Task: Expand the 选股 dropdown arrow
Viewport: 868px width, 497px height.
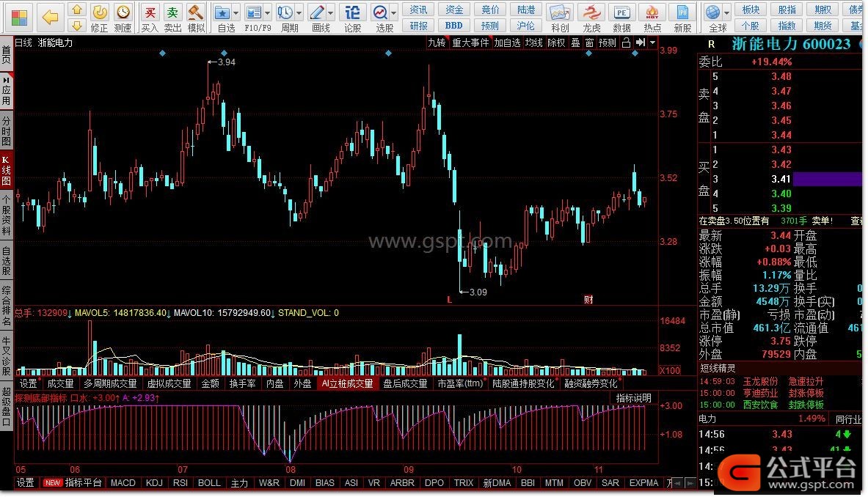Action: pyautogui.click(x=393, y=12)
